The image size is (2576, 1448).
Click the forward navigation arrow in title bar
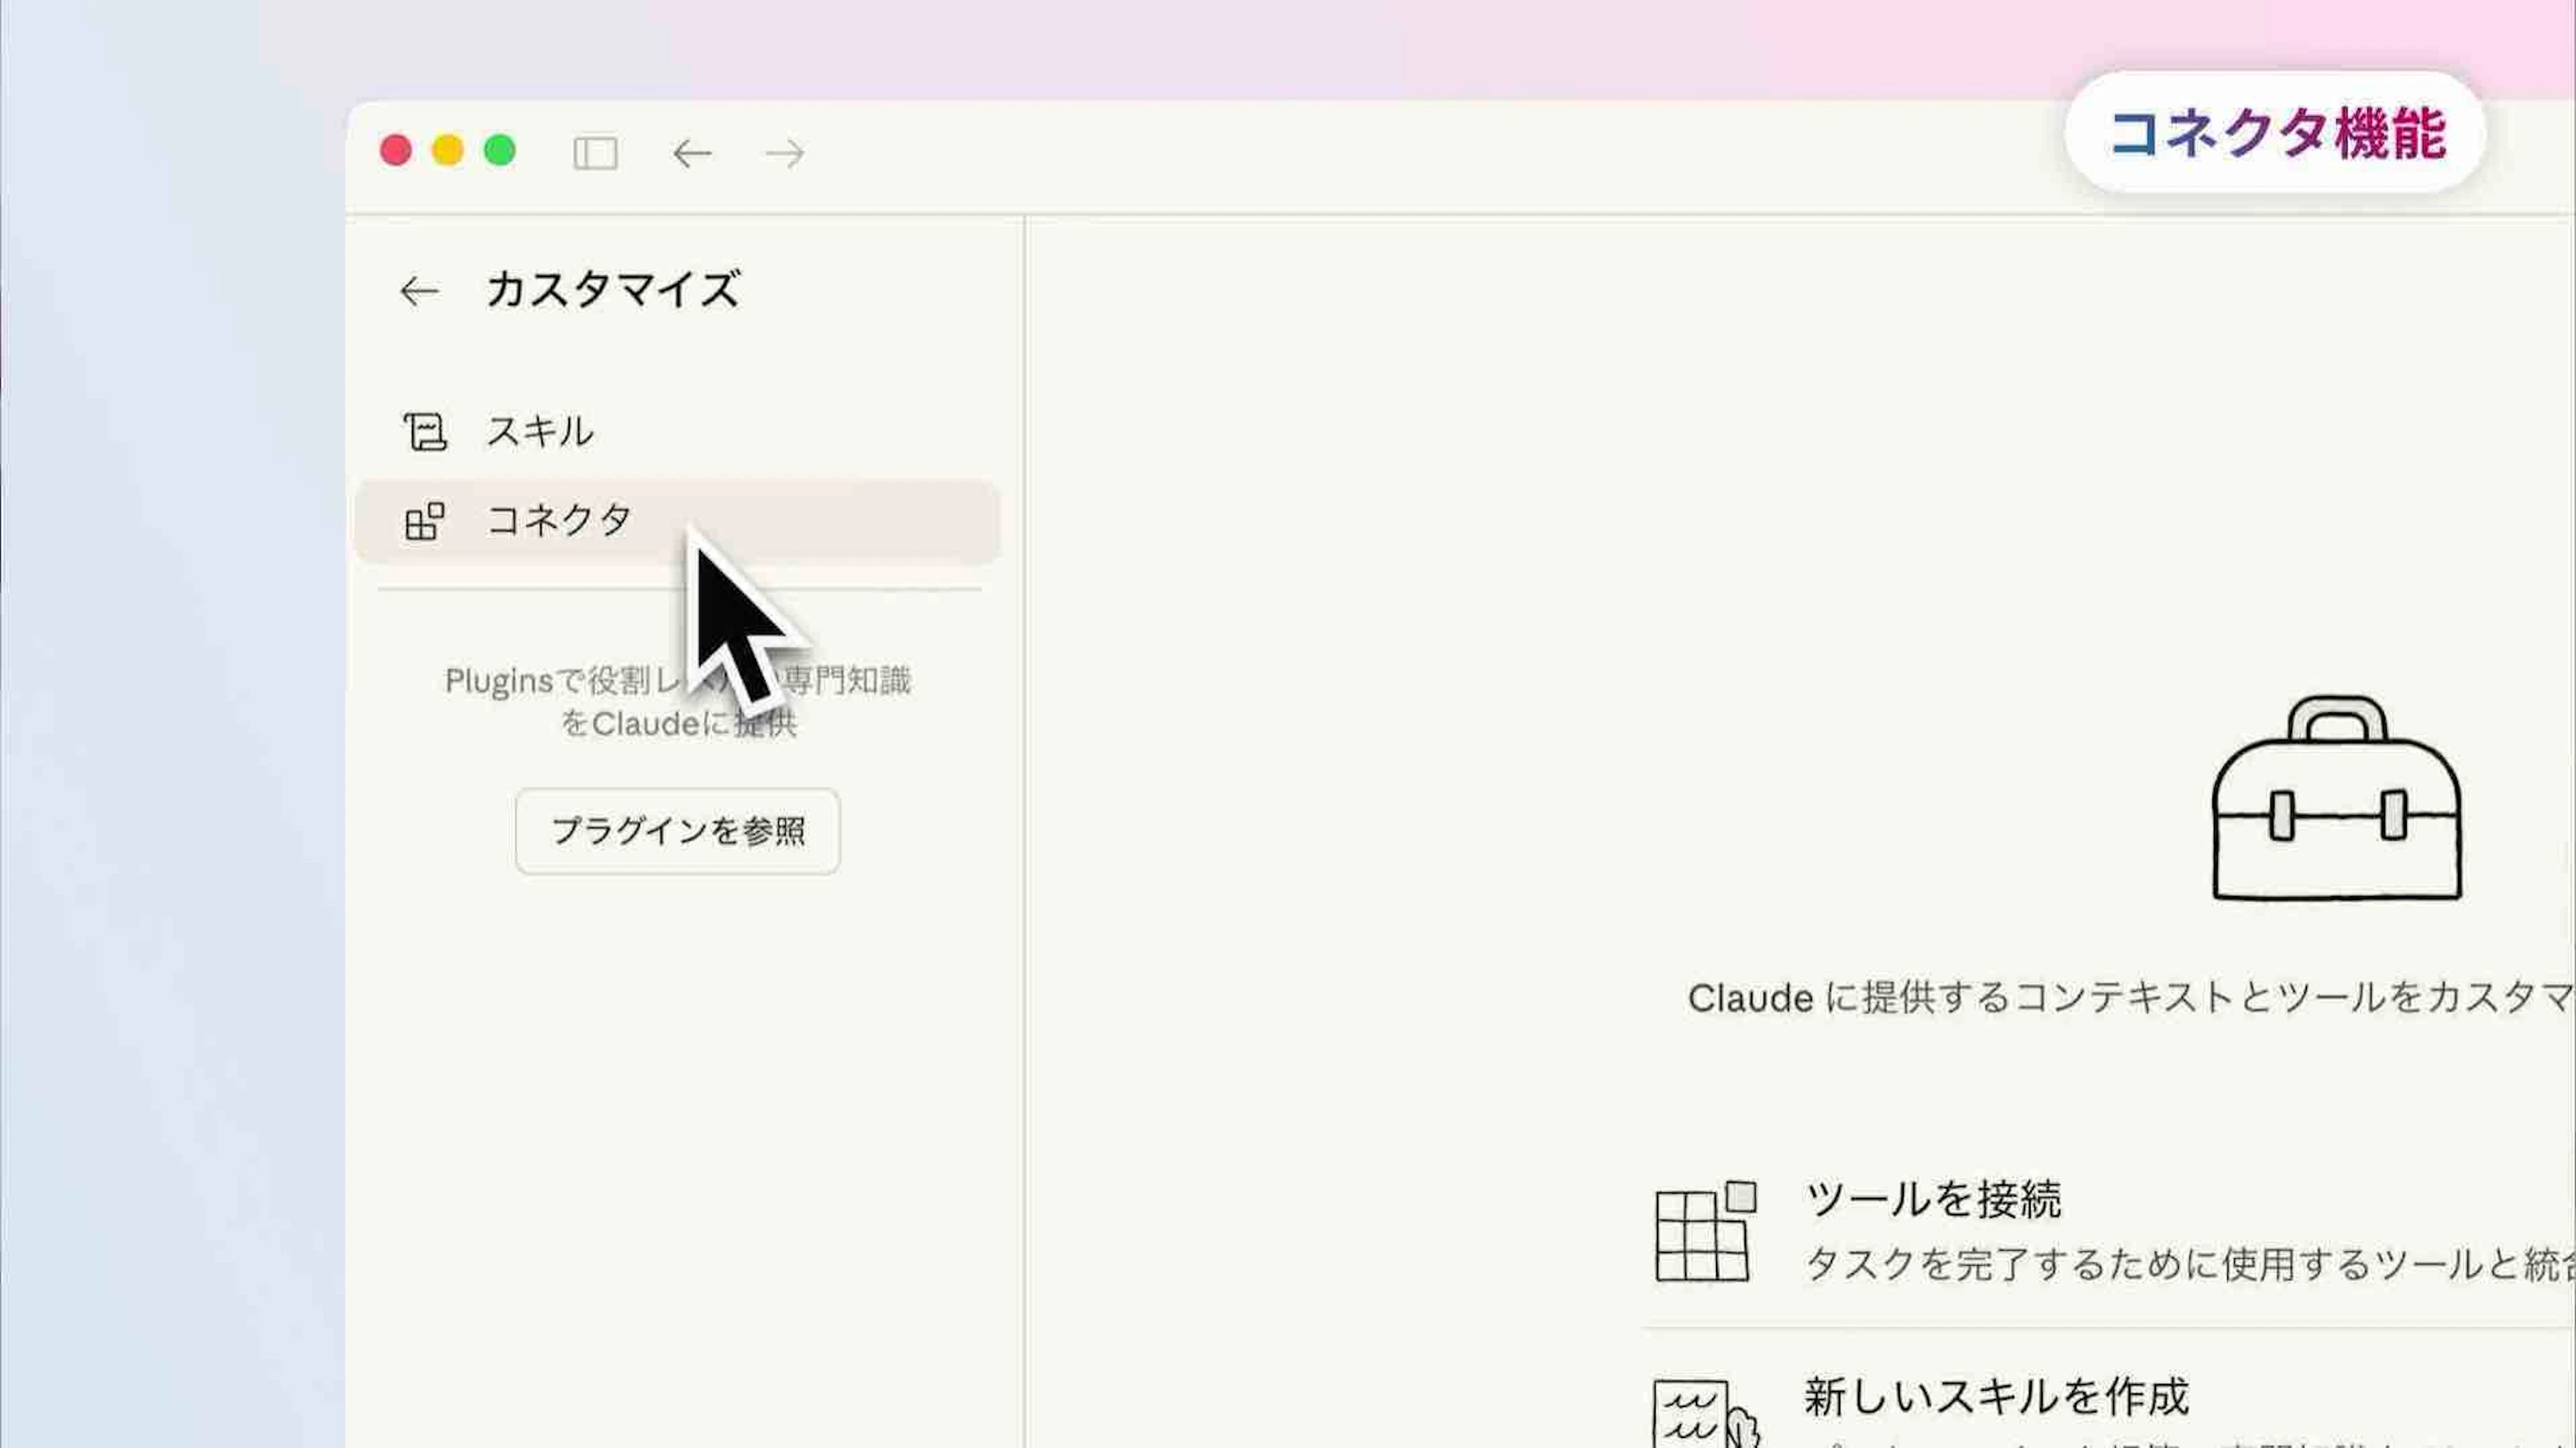[x=784, y=153]
